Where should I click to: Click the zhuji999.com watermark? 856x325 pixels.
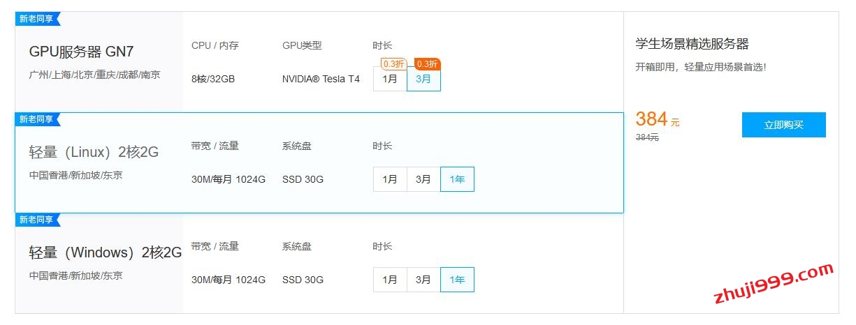(x=773, y=285)
